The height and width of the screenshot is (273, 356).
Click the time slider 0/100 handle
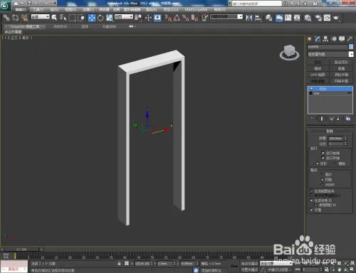click(x=21, y=250)
